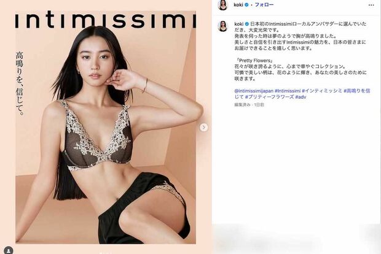Open the #プリティーフラワーズ hashtag
The height and width of the screenshot is (254, 381).
pos(270,97)
